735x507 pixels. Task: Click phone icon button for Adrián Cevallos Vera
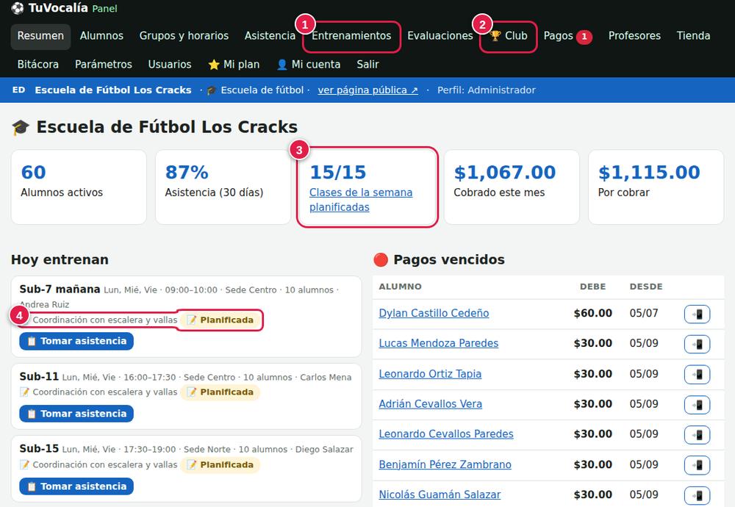tap(697, 404)
